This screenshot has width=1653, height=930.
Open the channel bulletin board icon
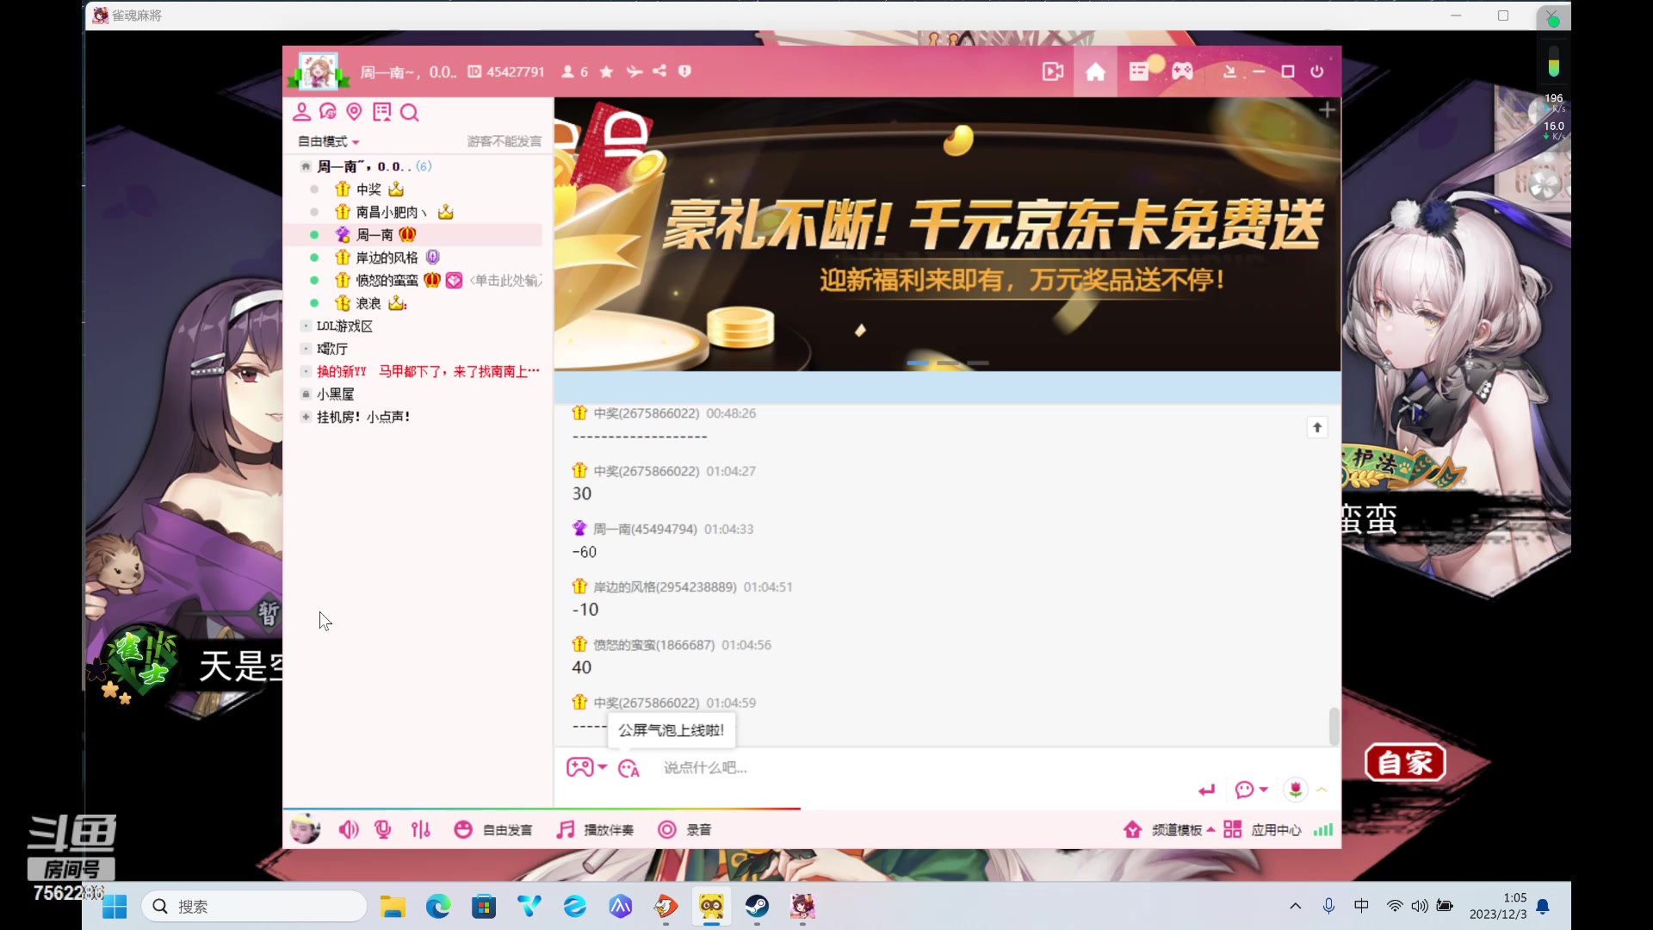[x=381, y=112]
